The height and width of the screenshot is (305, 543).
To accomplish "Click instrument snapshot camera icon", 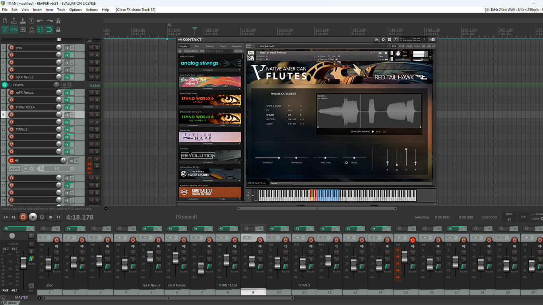I will pyautogui.click(x=380, y=53).
